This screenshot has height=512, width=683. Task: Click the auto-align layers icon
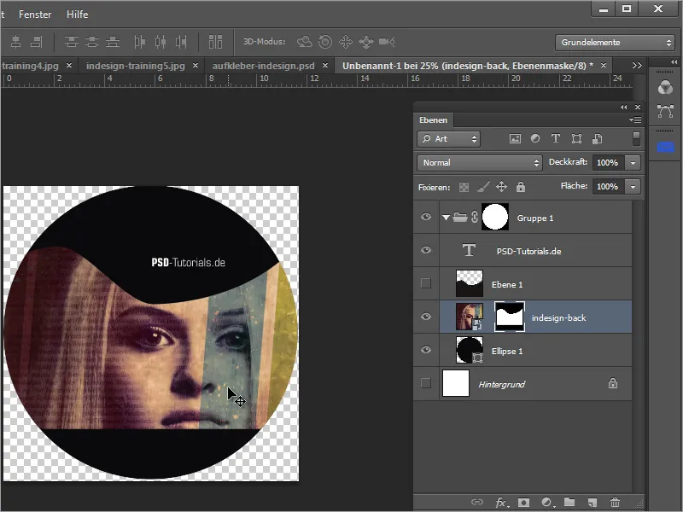point(215,42)
